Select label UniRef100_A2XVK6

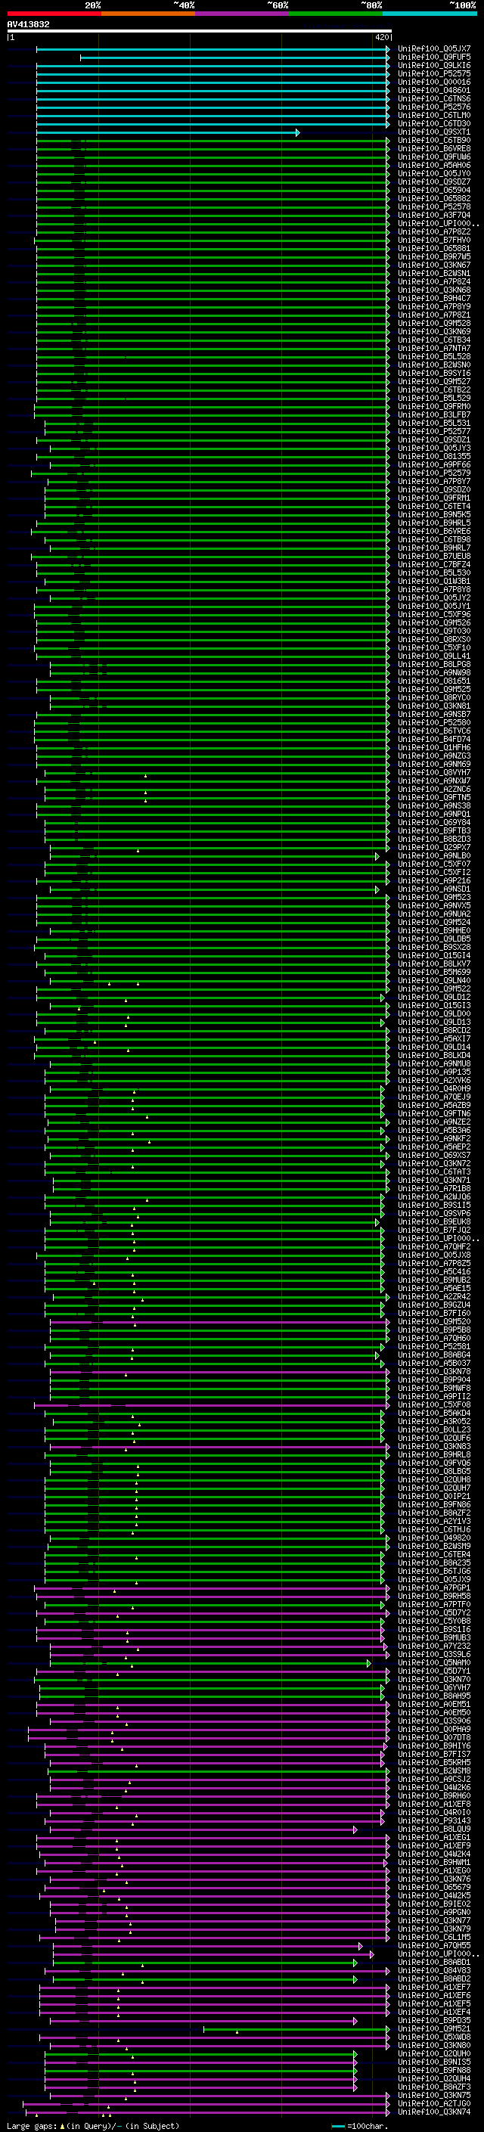coord(433,1080)
